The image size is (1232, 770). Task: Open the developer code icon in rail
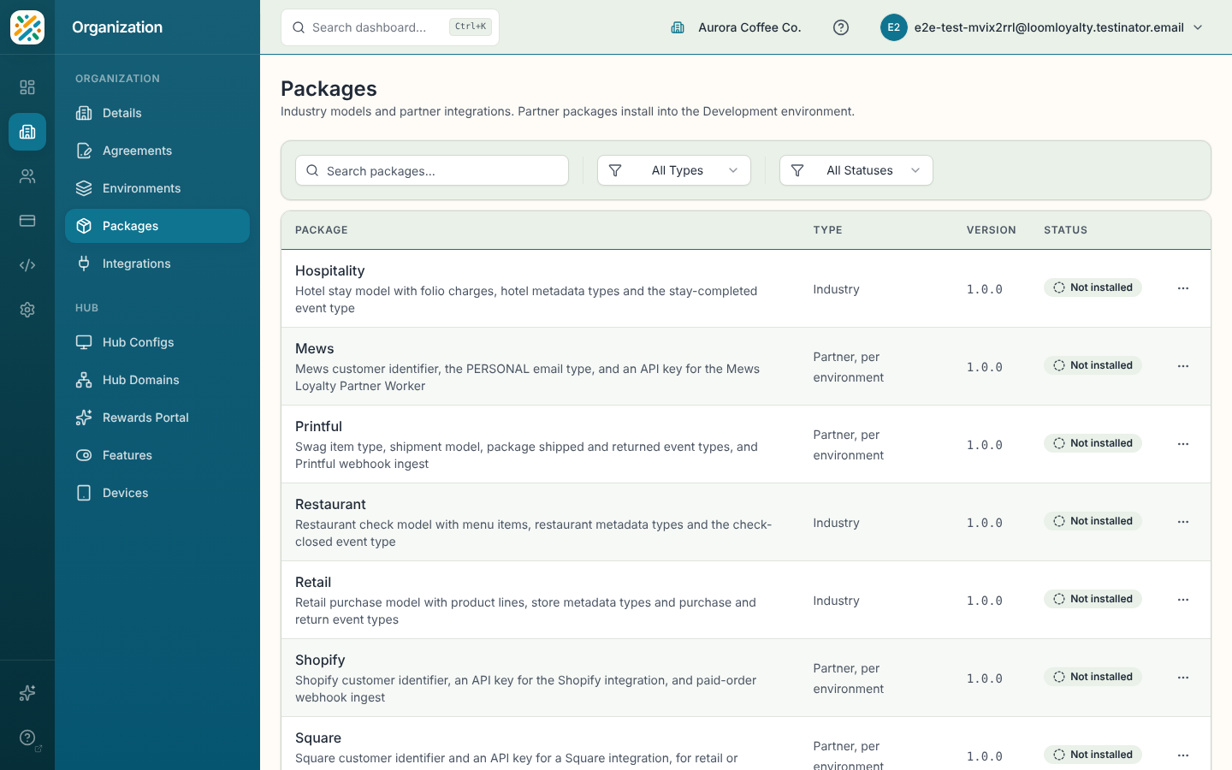tap(27, 265)
